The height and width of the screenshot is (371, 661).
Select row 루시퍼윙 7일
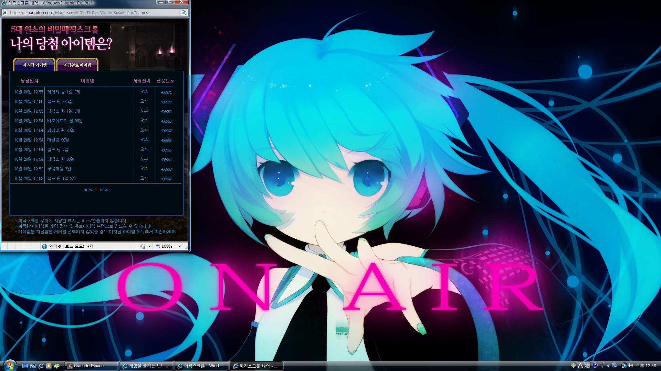96,169
